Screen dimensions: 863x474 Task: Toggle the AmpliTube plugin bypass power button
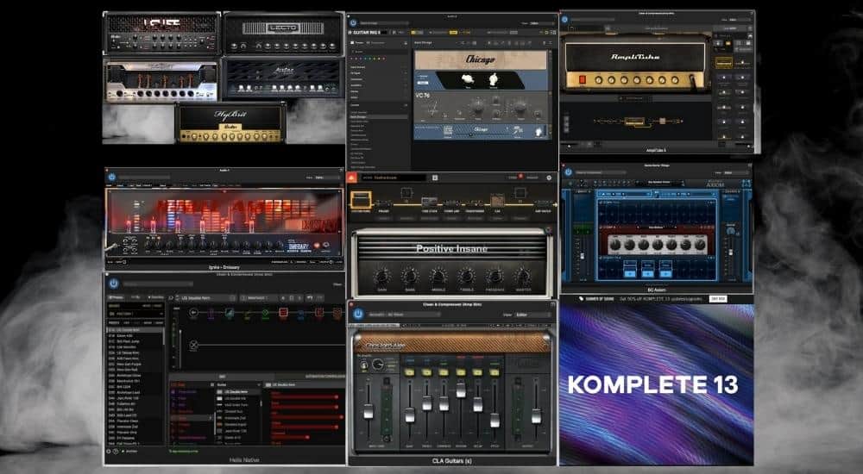pyautogui.click(x=565, y=19)
